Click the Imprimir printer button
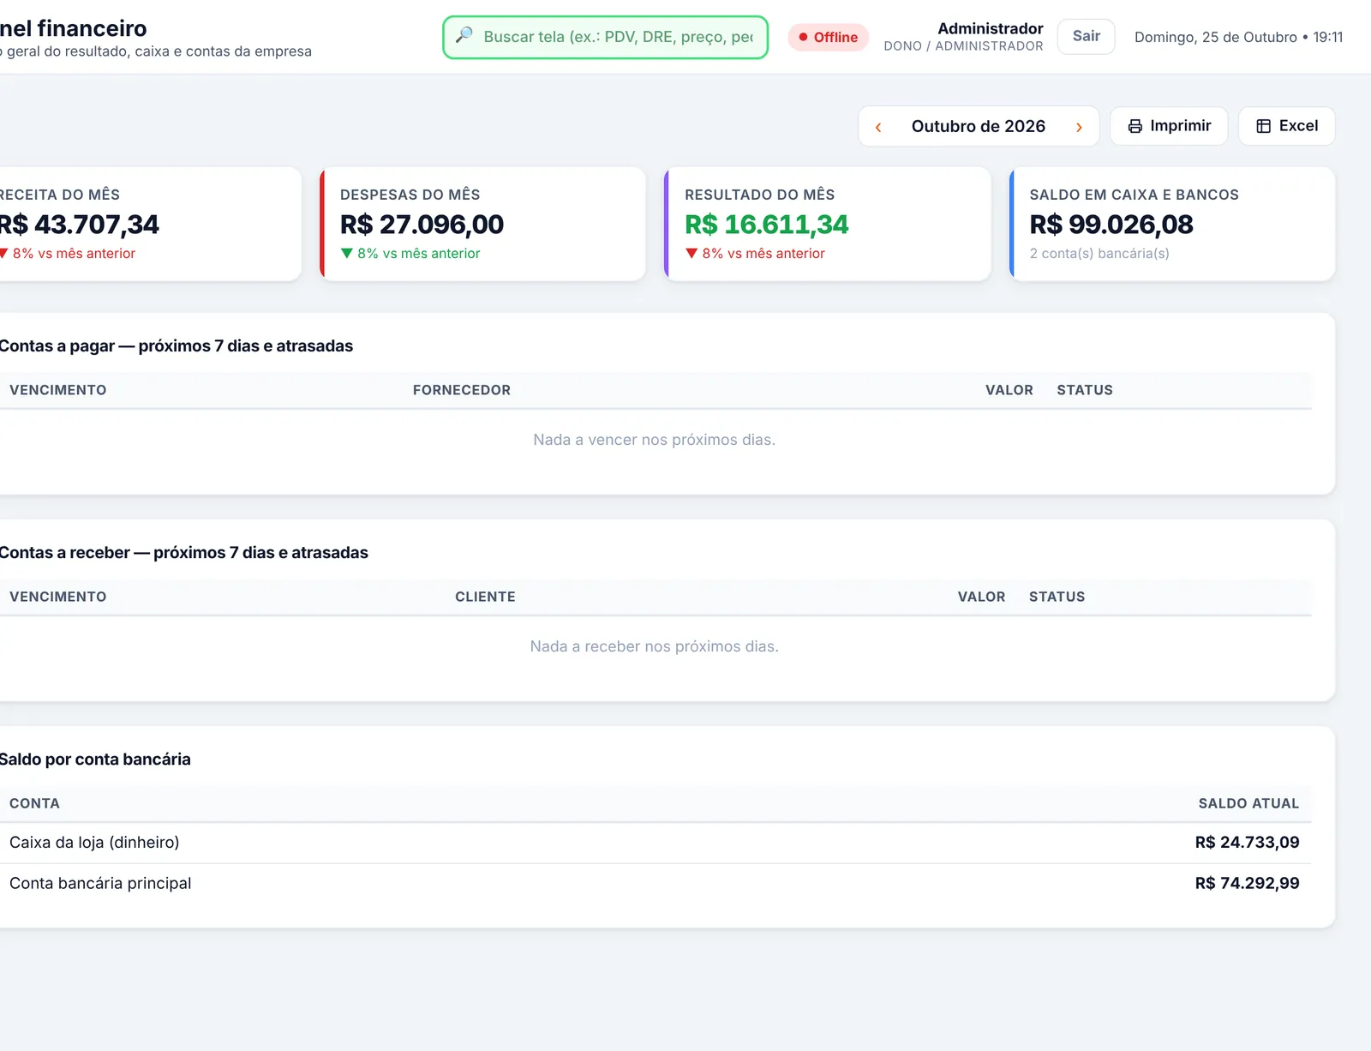The height and width of the screenshot is (1051, 1371). click(x=1169, y=126)
